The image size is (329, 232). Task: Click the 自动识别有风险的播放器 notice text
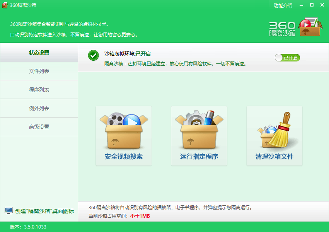coord(171,208)
